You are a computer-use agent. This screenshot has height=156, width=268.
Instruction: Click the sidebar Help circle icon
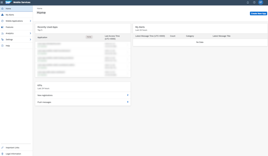point(2,46)
